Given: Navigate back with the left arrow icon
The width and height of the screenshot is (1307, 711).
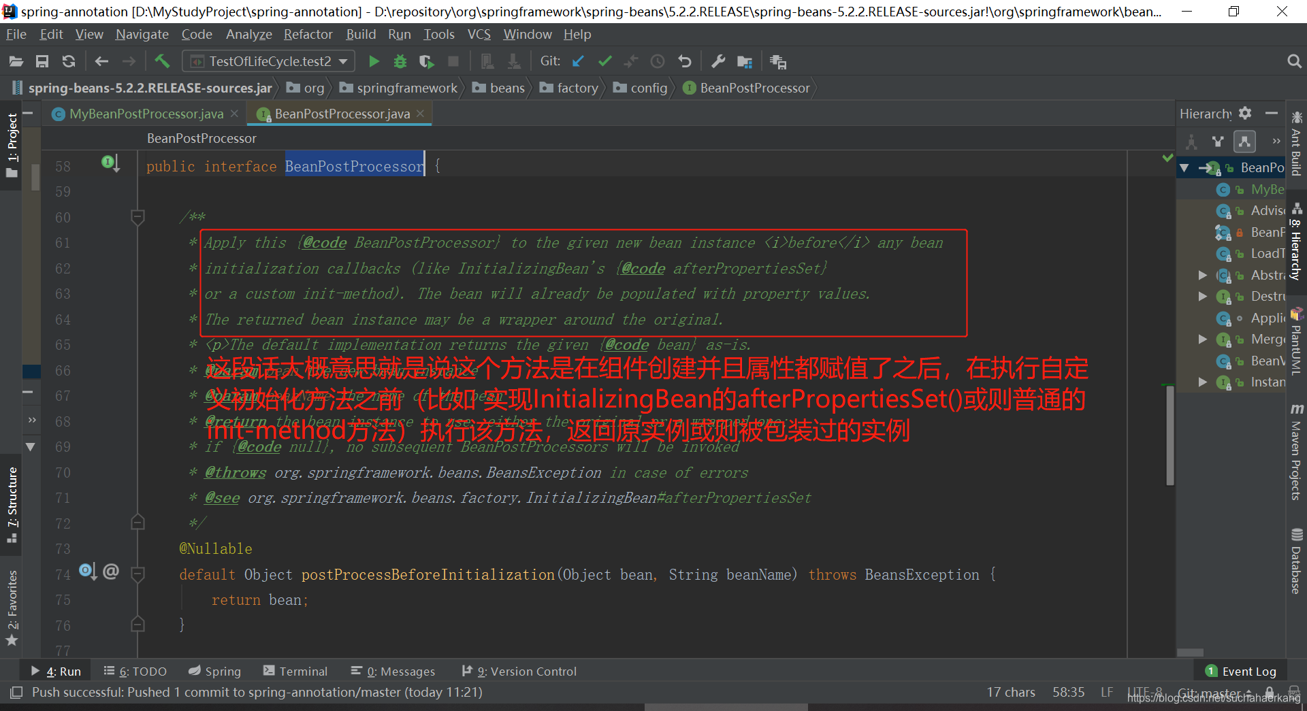Looking at the screenshot, I should [x=102, y=62].
